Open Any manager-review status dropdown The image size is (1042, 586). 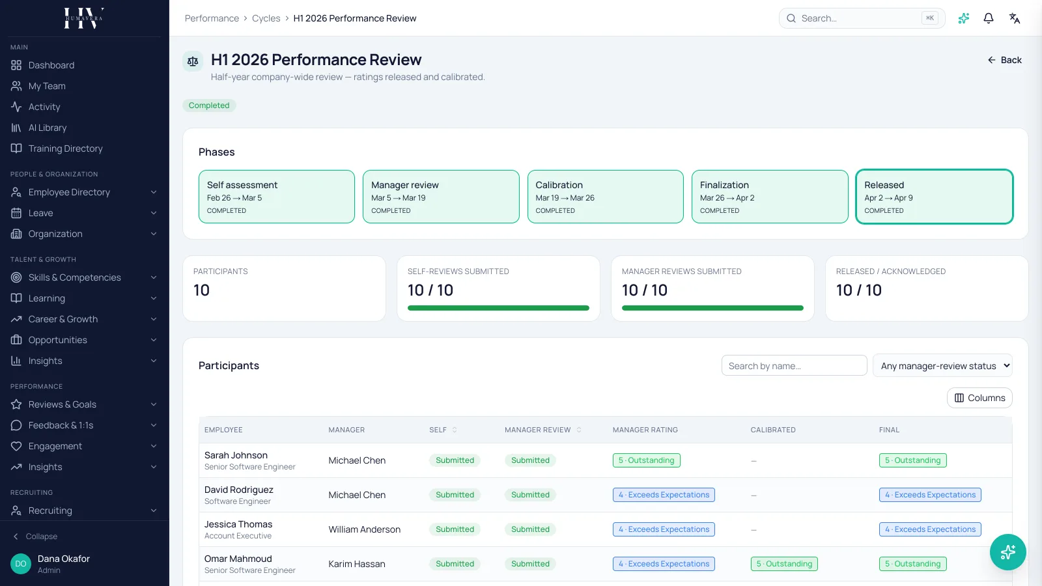942,366
